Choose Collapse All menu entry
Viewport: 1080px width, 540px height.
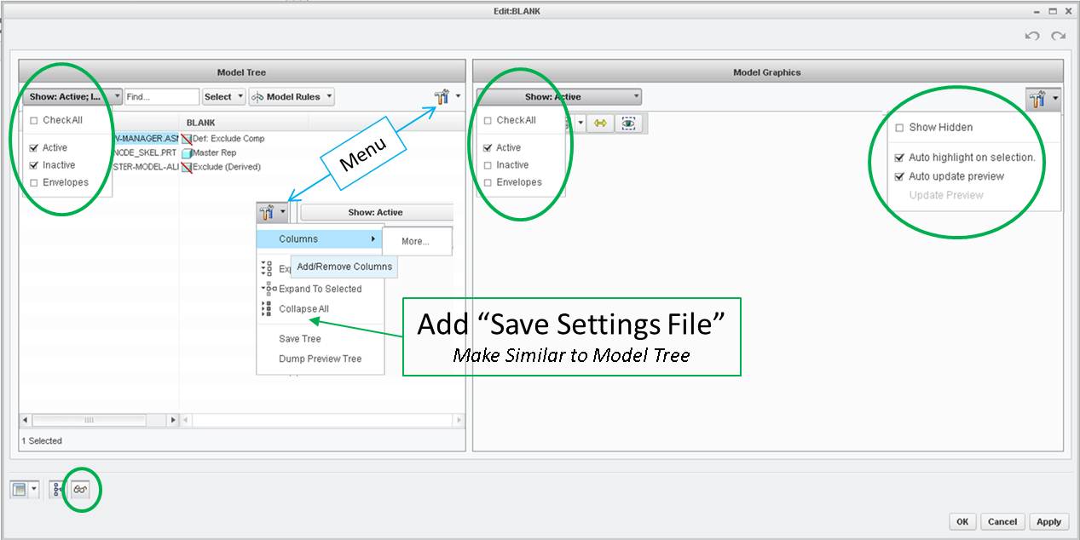[x=303, y=309]
